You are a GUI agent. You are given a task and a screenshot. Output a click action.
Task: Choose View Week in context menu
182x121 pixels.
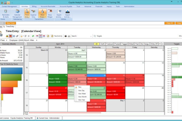point(82,93)
